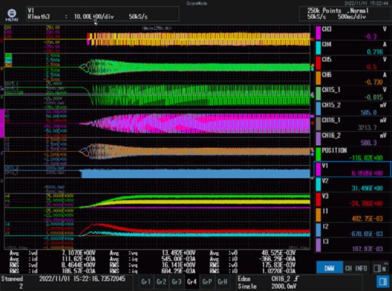
Task: Click the cyan V2 color swatch
Action: click(x=318, y=185)
